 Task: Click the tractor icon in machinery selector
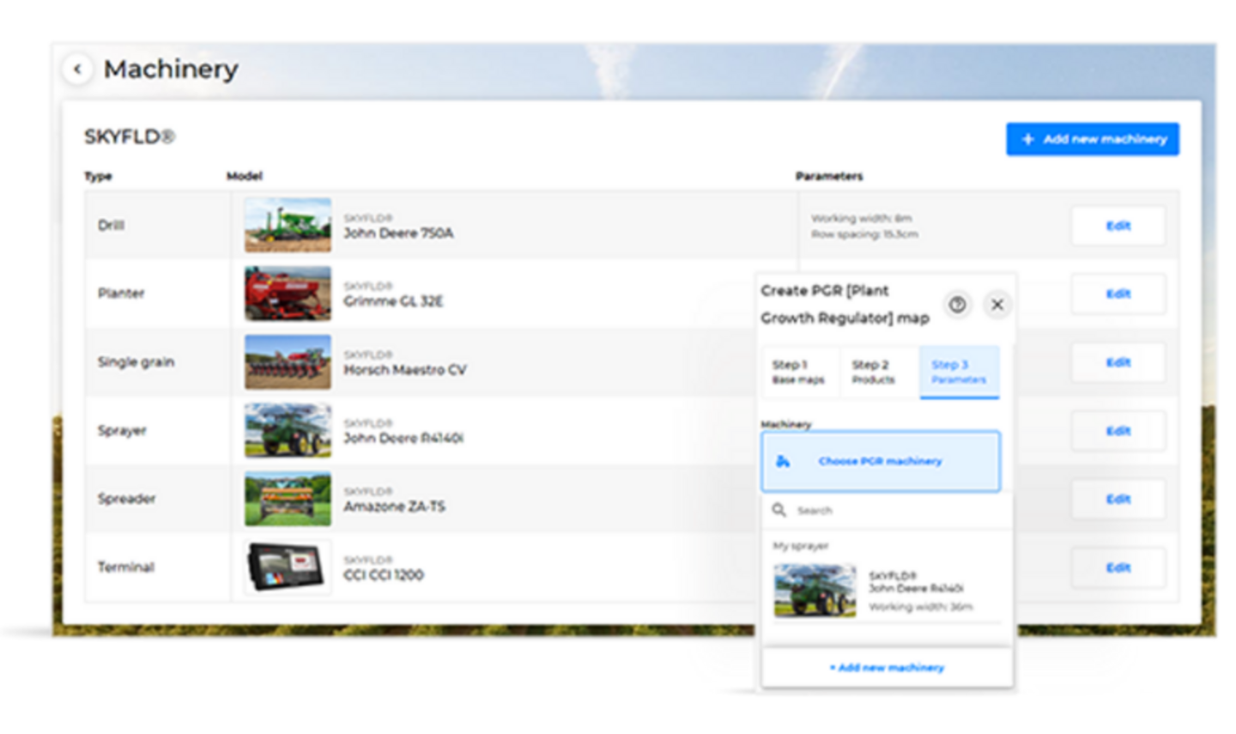point(783,461)
